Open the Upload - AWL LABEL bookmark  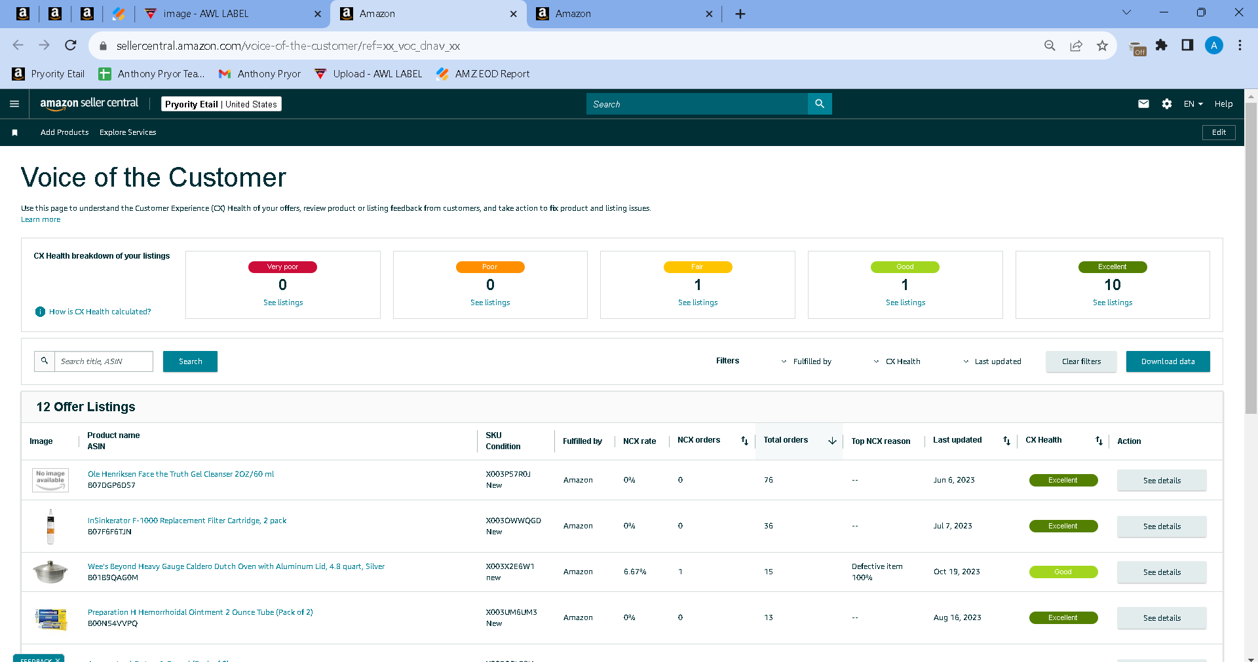[x=368, y=74]
